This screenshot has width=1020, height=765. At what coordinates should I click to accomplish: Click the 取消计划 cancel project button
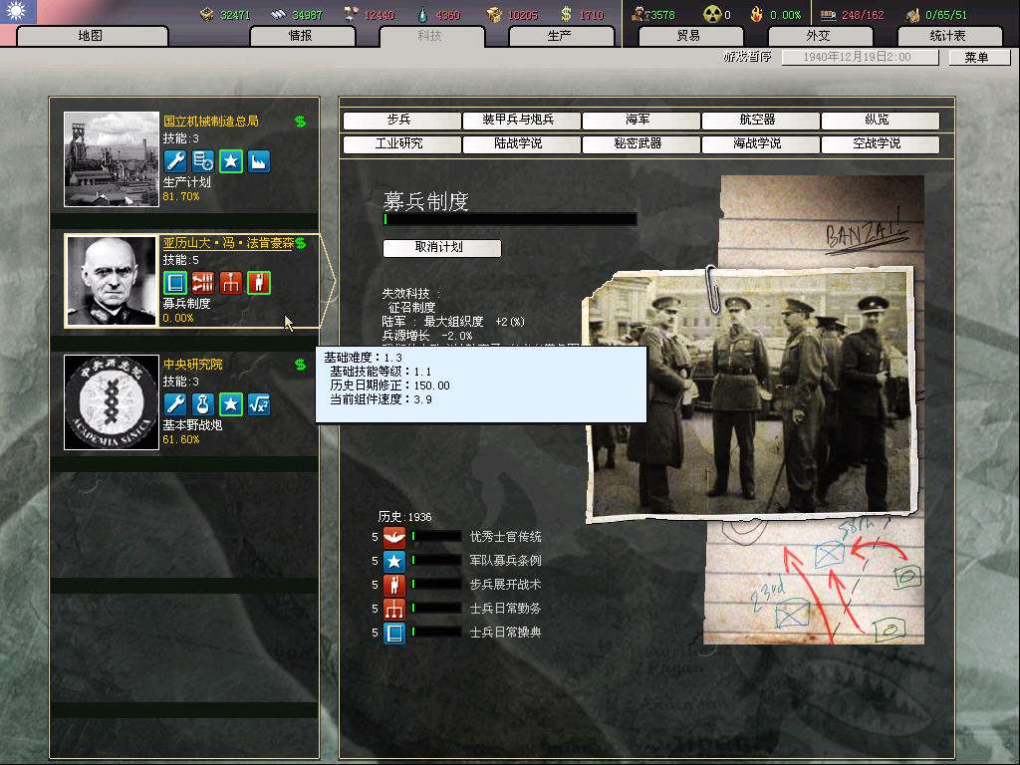[441, 248]
